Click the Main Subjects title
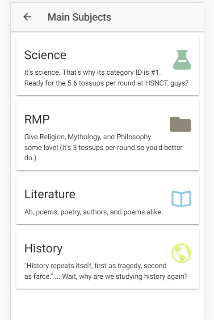This screenshot has height=320, width=214. point(79,17)
